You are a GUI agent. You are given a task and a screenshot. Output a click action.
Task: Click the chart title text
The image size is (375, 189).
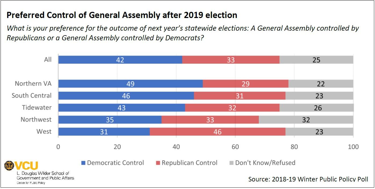pyautogui.click(x=122, y=15)
